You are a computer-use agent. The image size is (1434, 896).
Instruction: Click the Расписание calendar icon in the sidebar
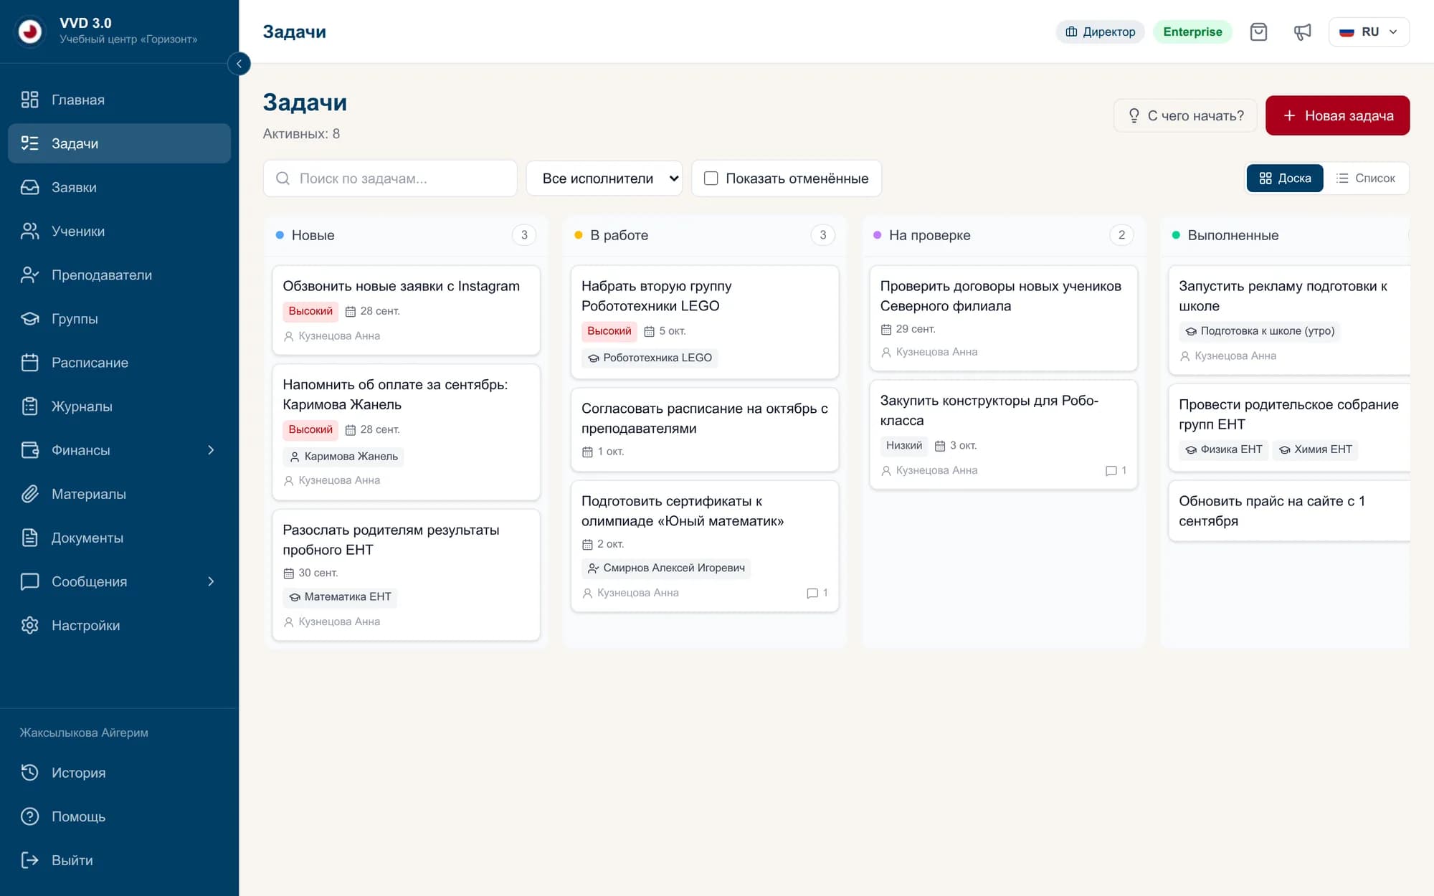29,362
